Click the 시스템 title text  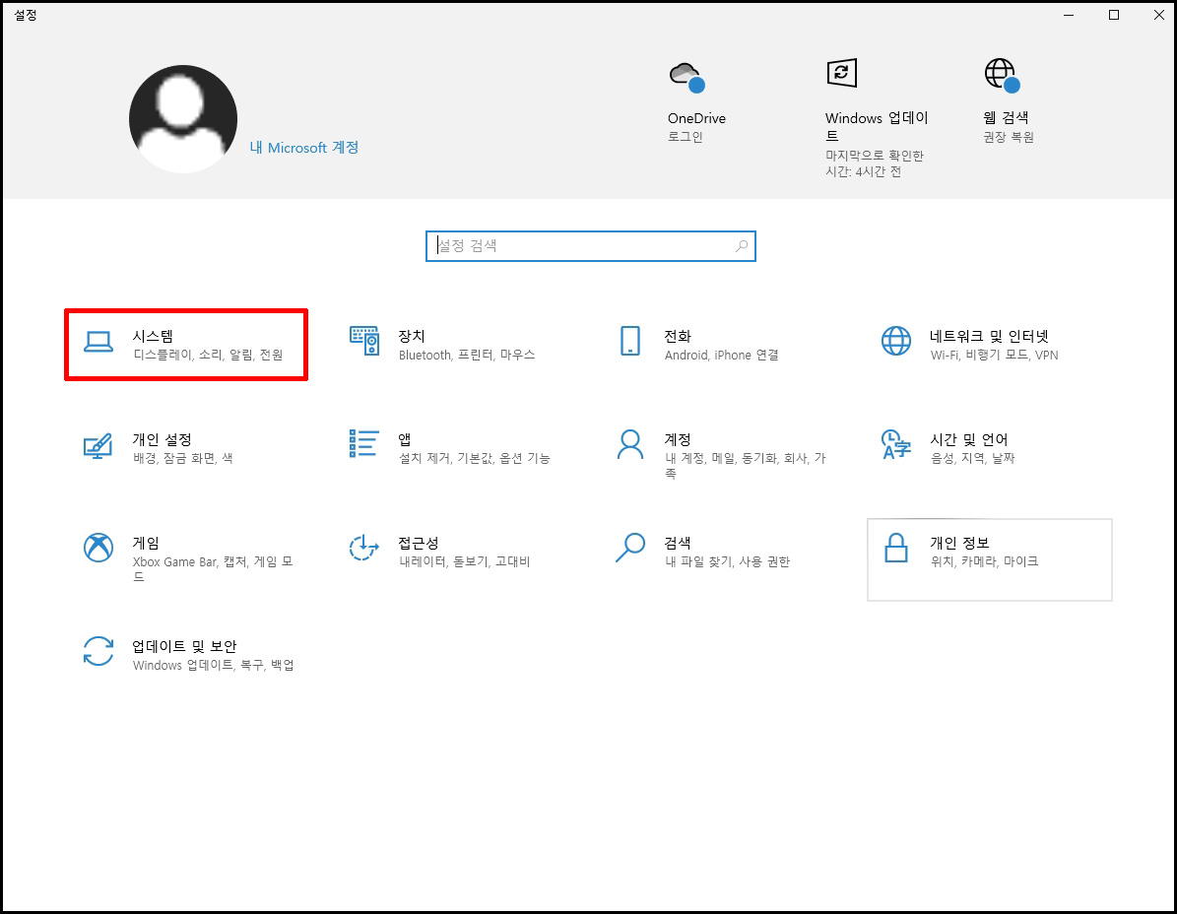click(153, 336)
